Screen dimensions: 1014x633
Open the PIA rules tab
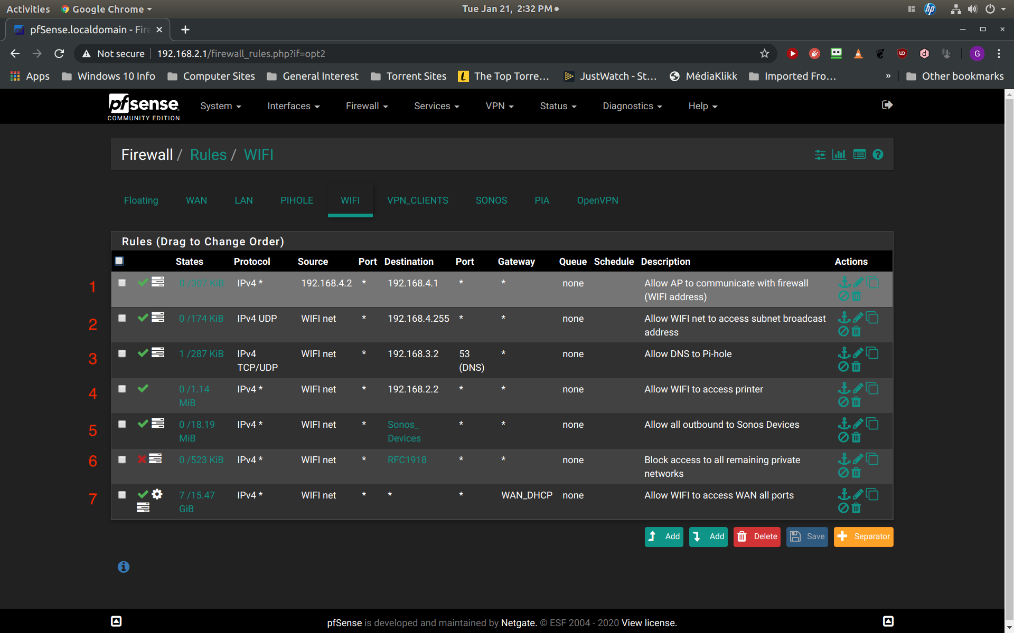(x=542, y=200)
